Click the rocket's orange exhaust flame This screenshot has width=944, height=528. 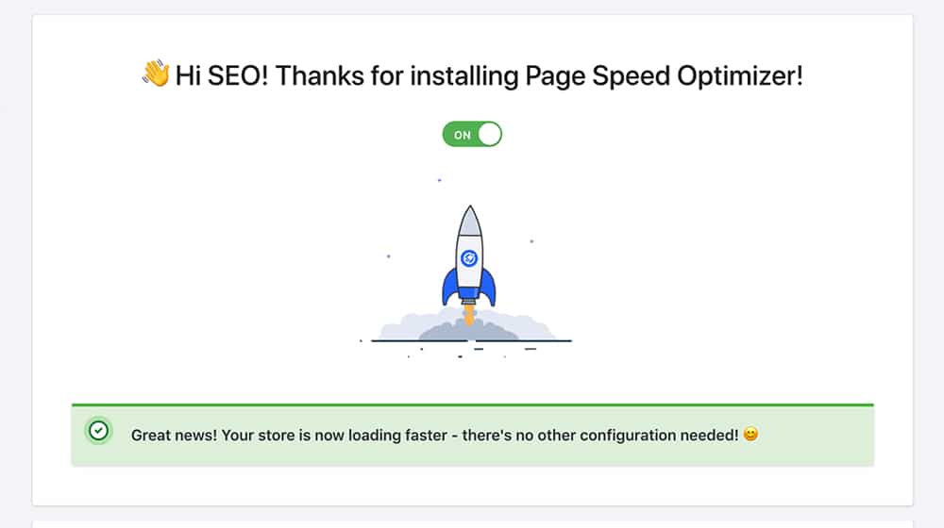(469, 313)
